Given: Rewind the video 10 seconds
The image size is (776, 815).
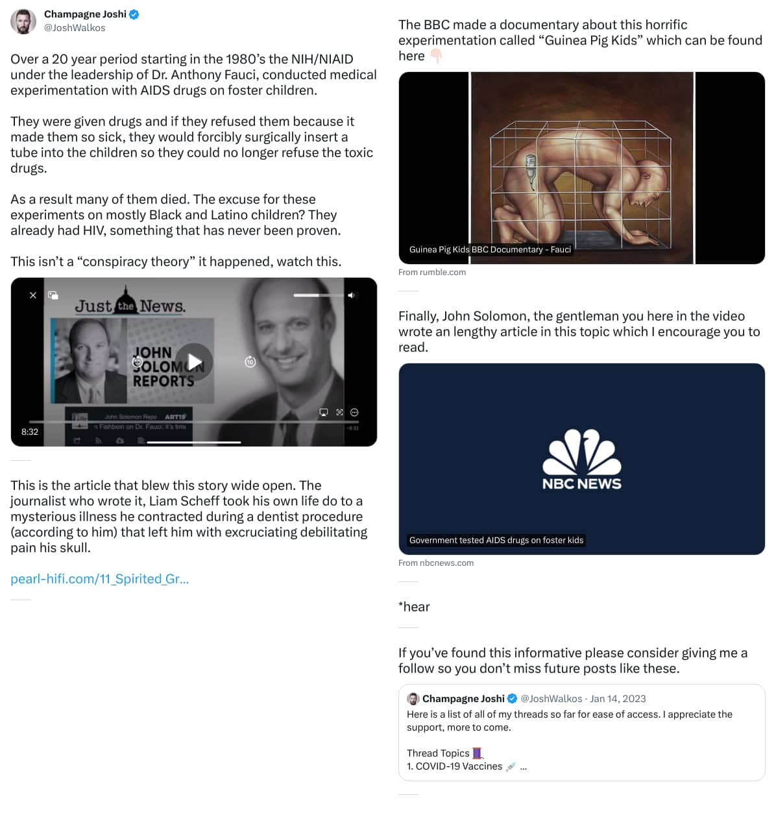Looking at the screenshot, I should (138, 361).
